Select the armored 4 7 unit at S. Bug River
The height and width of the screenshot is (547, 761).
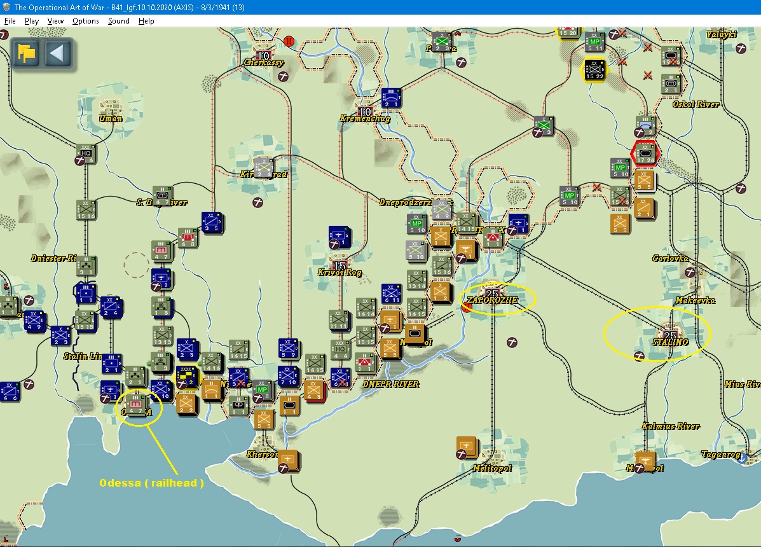[161, 196]
